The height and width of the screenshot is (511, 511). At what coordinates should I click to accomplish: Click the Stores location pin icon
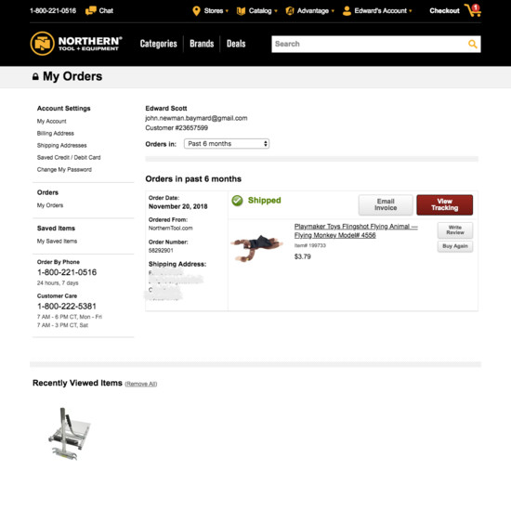point(196,11)
